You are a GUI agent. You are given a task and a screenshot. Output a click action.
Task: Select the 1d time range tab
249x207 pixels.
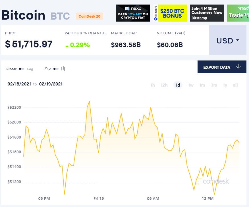pos(178,85)
